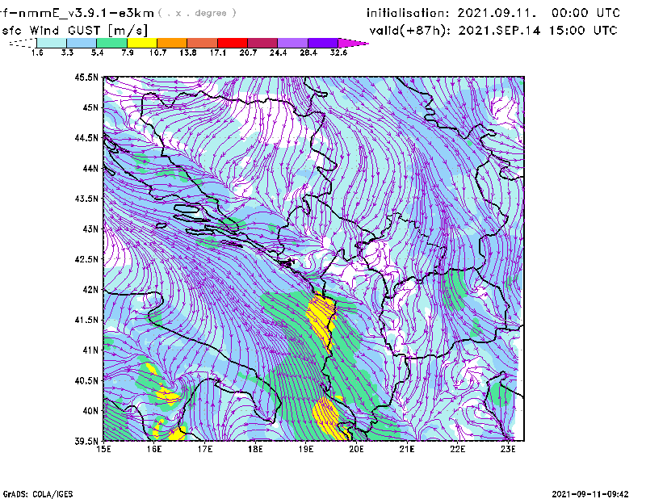This screenshot has width=646, height=499.
Task: Click the legend value 20.7
Action: pyautogui.click(x=248, y=52)
